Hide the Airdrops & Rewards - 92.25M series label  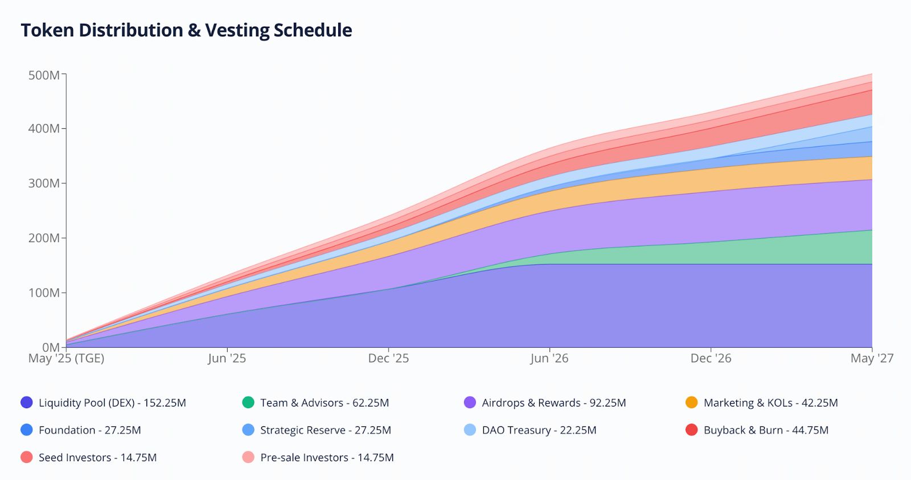point(553,403)
